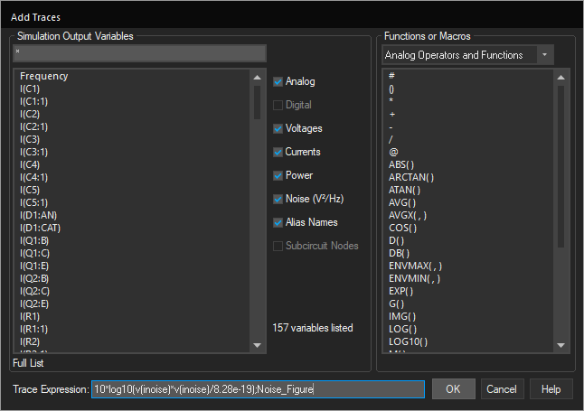Click the functions list scrollbar thumb
Screen dimensions: 584x411
coord(560,166)
